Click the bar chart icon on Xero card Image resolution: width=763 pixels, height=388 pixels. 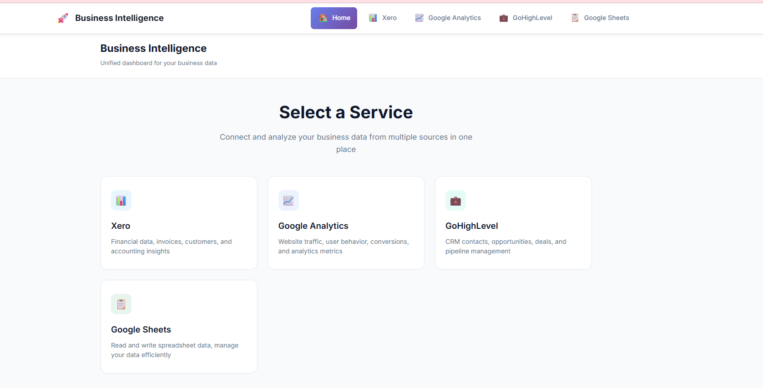pos(121,201)
